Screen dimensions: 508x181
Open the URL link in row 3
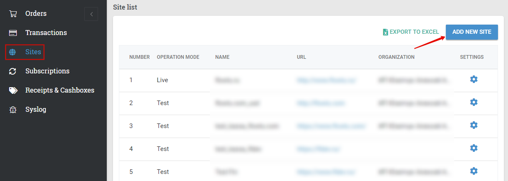[x=331, y=126]
